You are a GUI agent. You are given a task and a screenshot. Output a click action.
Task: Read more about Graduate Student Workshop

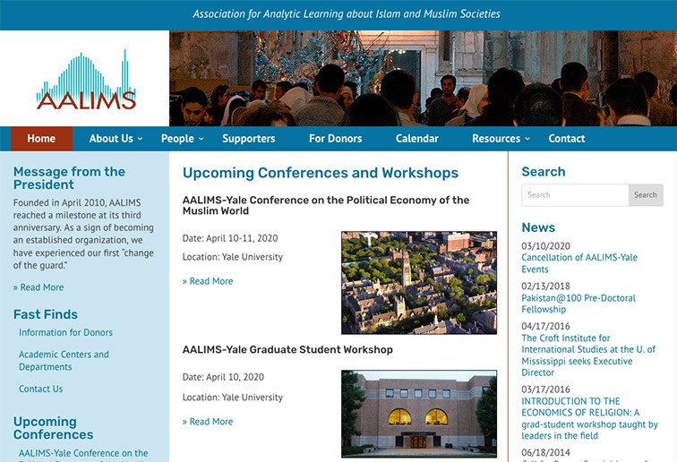208,422
